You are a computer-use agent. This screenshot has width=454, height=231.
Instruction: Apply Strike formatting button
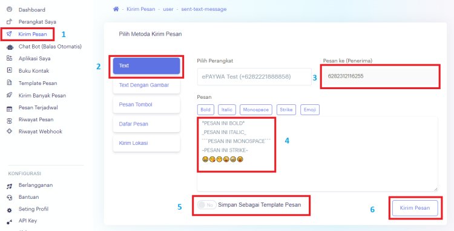[286, 110]
